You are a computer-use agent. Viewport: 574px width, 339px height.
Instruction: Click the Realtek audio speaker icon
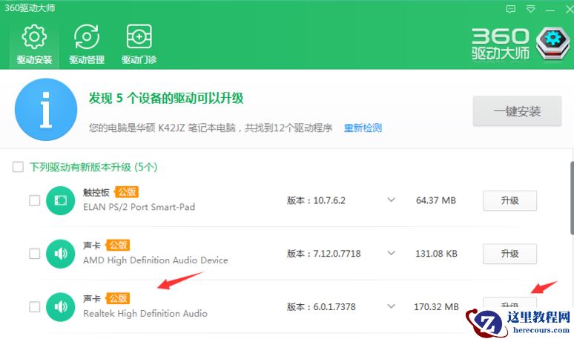click(60, 307)
